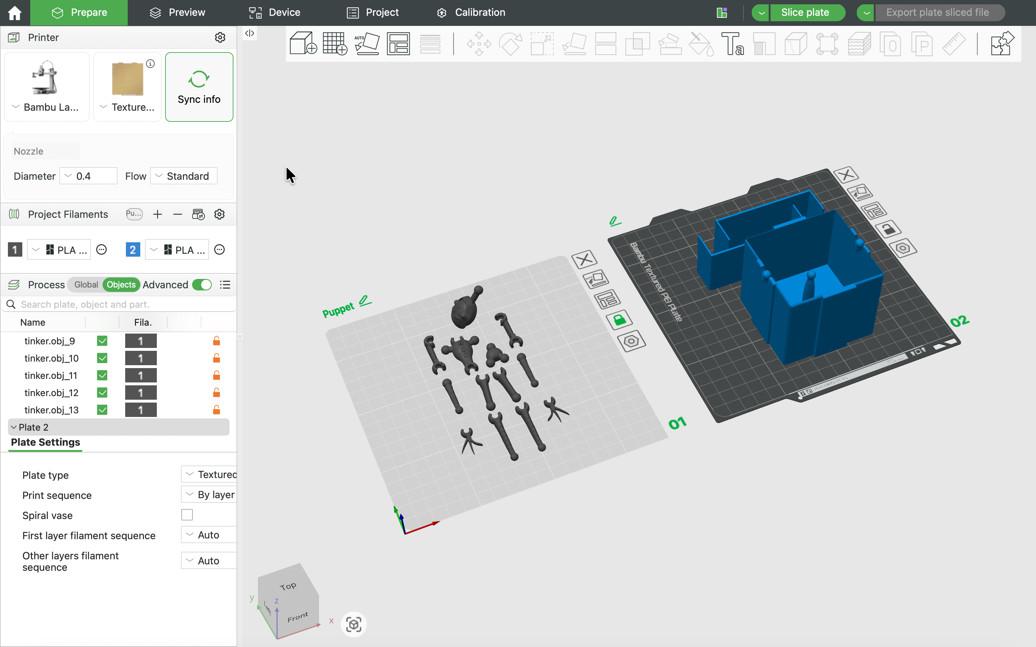Screen dimensions: 1036x647
Task: Uncheck printable box for tinker.obj_9
Action: tap(102, 341)
